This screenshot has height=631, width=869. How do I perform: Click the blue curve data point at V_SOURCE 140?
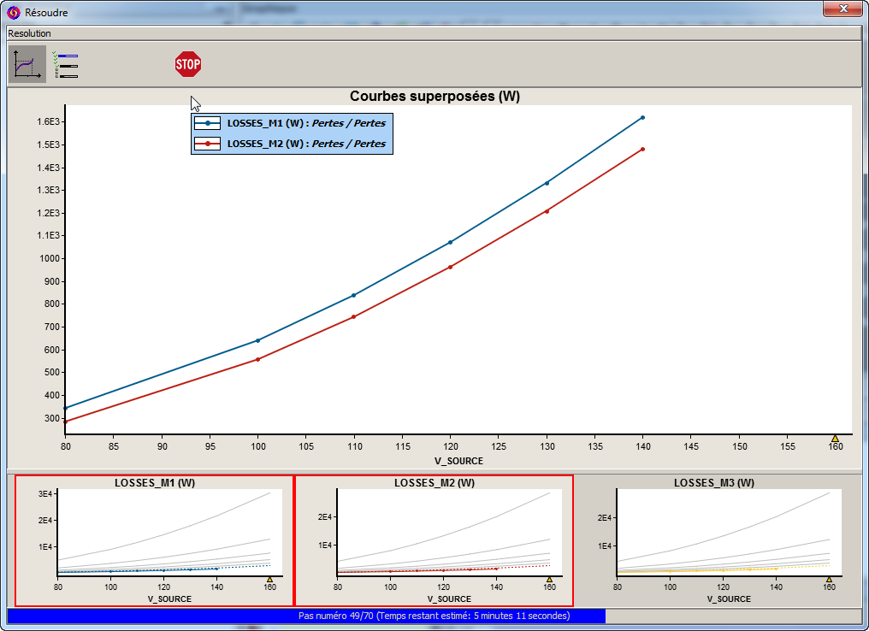pyautogui.click(x=642, y=117)
